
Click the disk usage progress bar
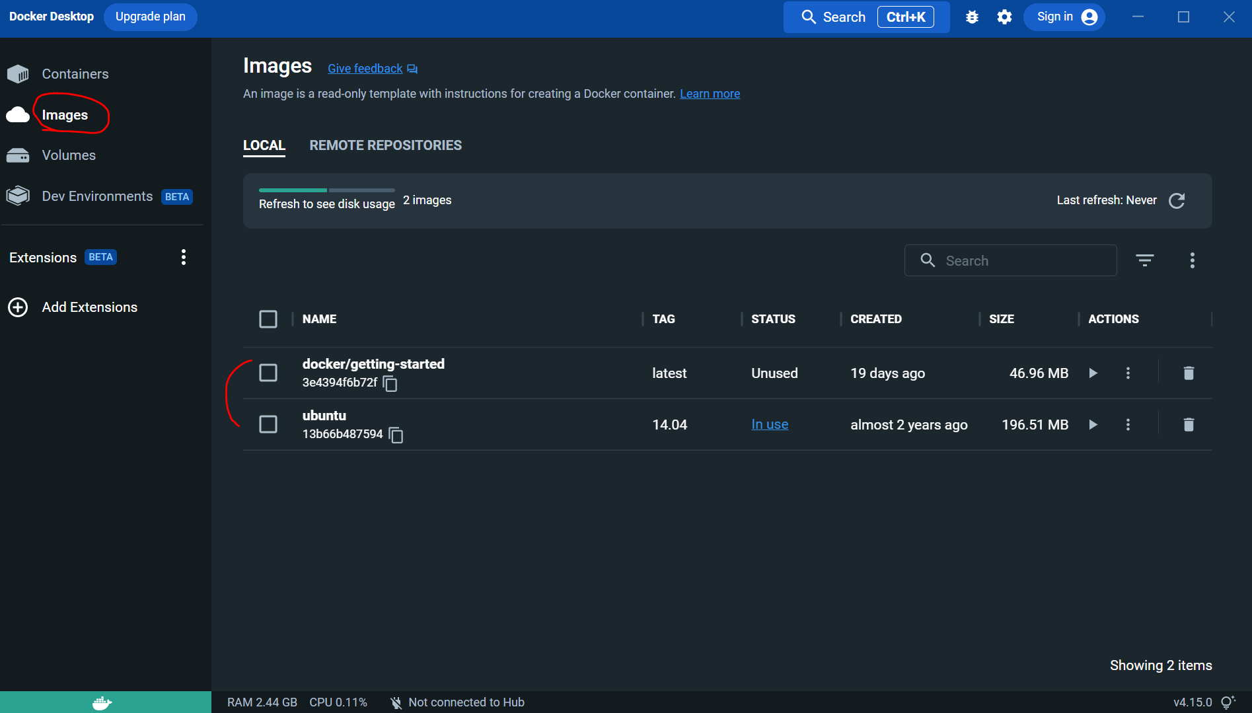click(326, 190)
